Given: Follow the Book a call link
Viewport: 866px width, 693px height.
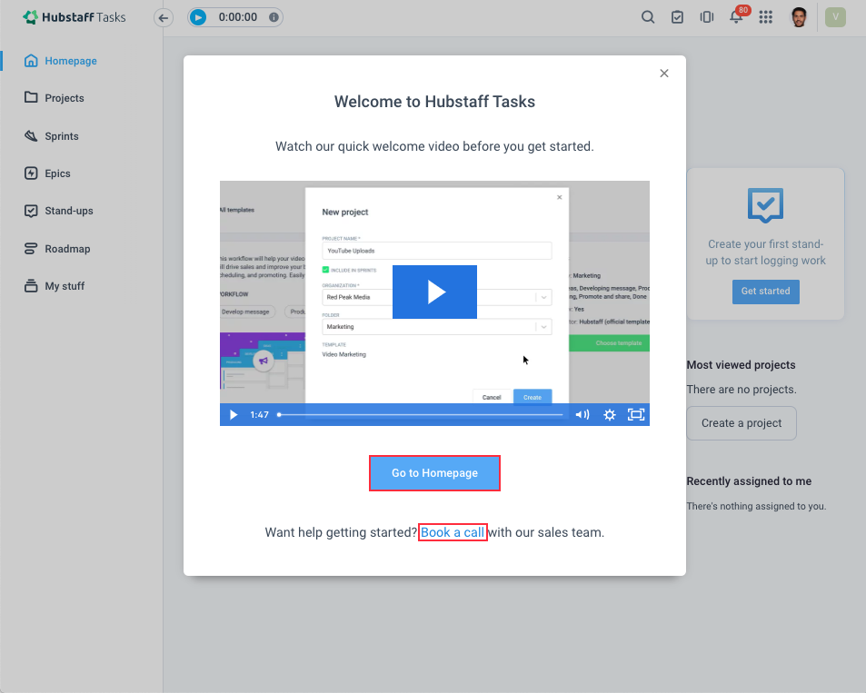Looking at the screenshot, I should tap(453, 532).
